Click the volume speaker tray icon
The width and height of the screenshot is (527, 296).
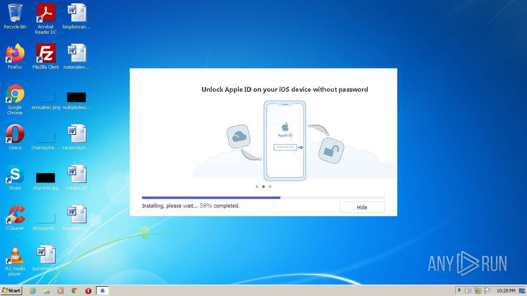point(468,291)
